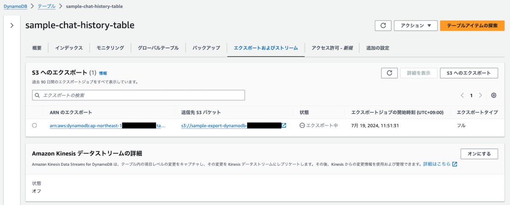This screenshot has height=205, width=510.
Task: Open the 追加の設定 tab
Action: (x=377, y=48)
